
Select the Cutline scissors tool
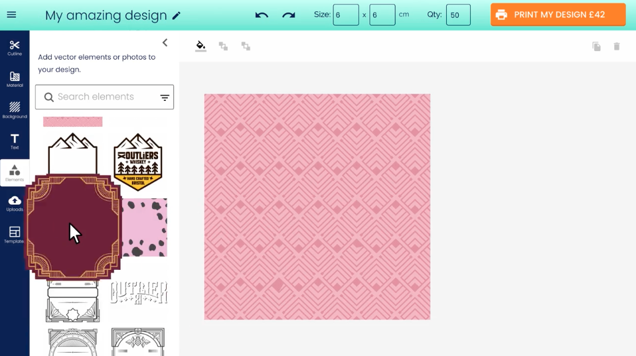[x=15, y=48]
